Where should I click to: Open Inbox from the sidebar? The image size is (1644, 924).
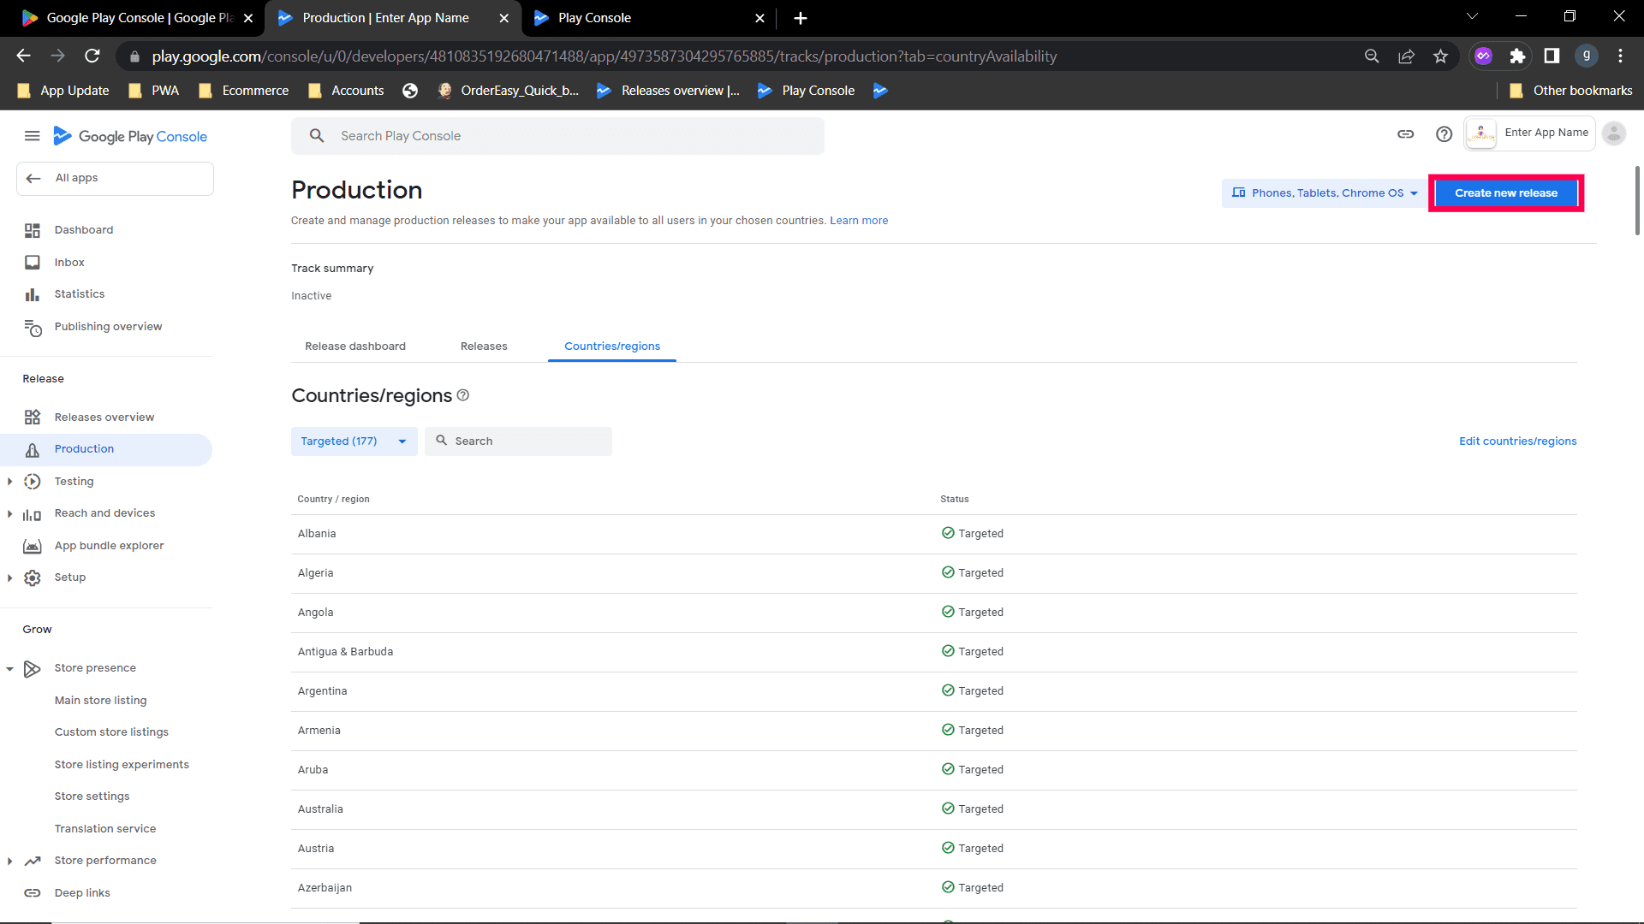pos(69,263)
